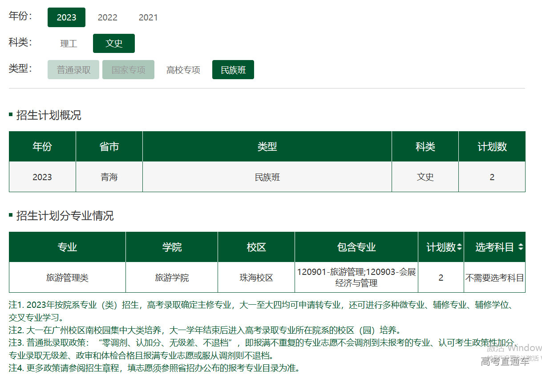Select year 2023
This screenshot has width=542, height=379.
tap(66, 17)
